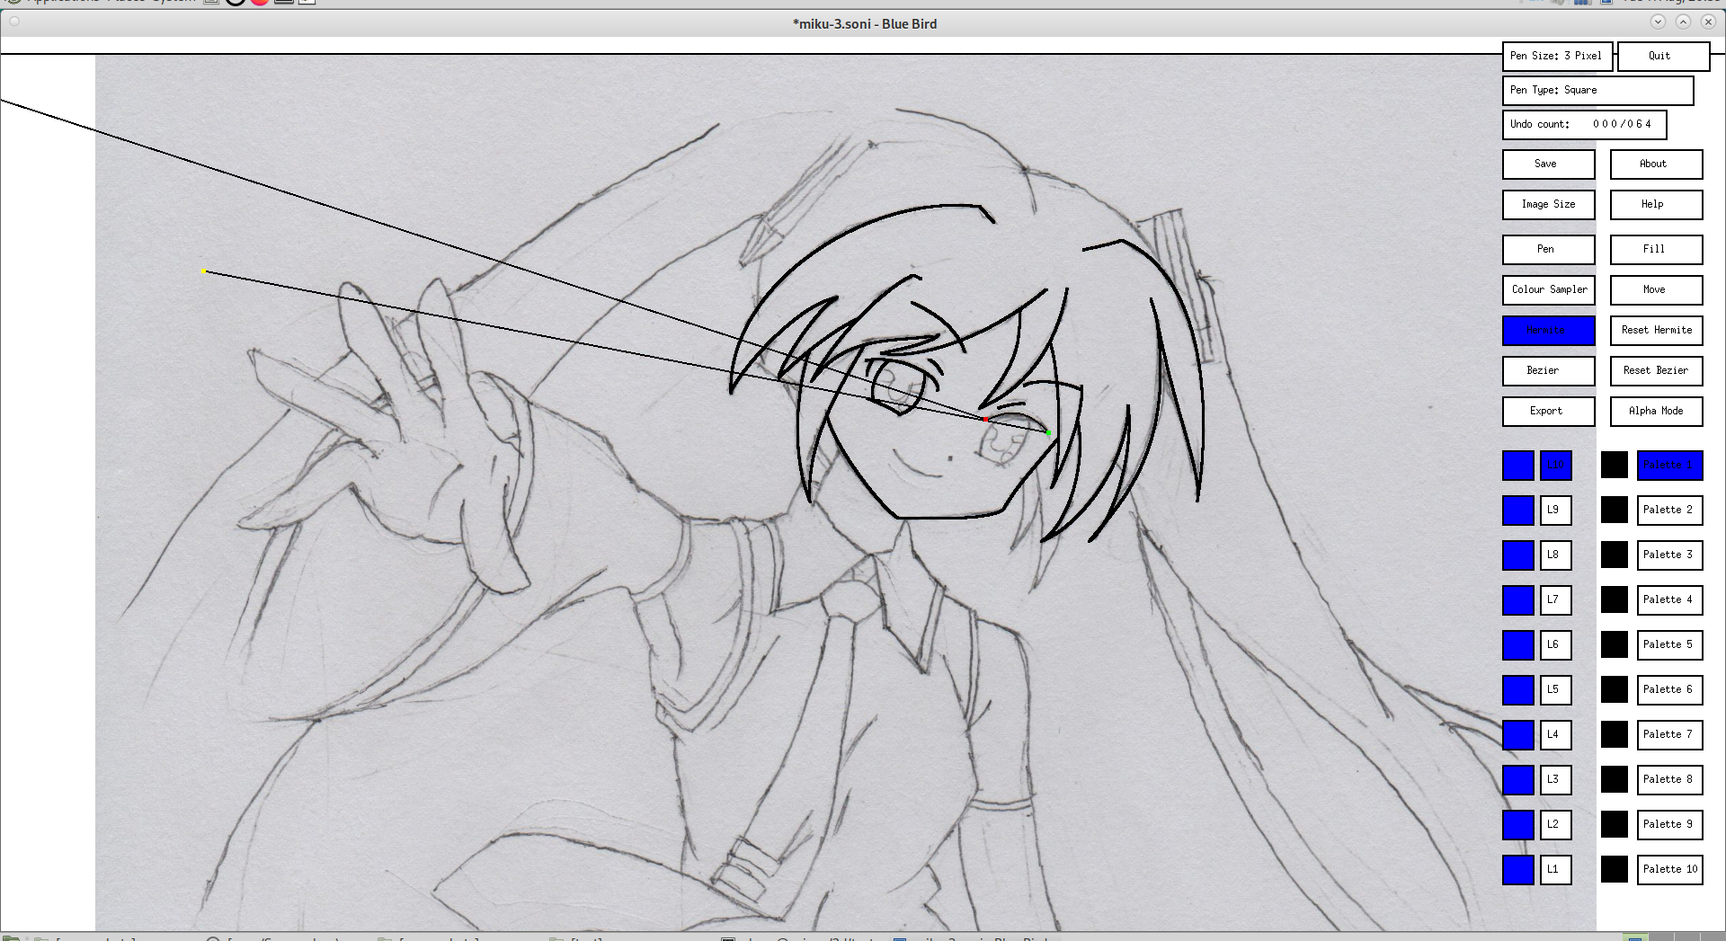Image resolution: width=1726 pixels, height=941 pixels.
Task: Select layer L2
Action: pyautogui.click(x=1556, y=825)
